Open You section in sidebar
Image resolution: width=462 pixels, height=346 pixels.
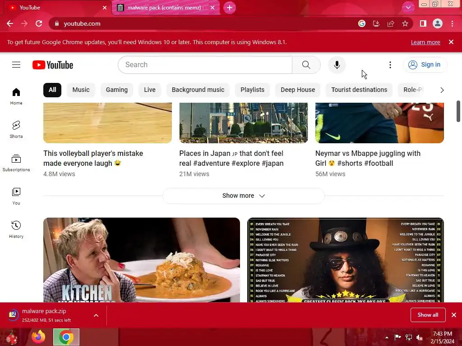click(16, 196)
